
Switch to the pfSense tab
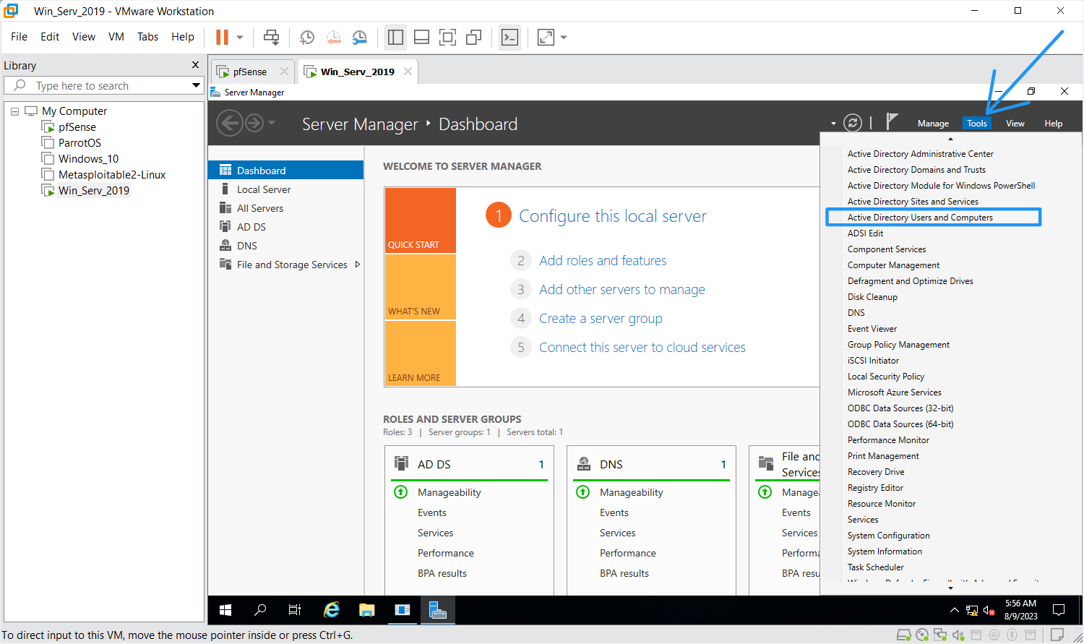click(249, 72)
